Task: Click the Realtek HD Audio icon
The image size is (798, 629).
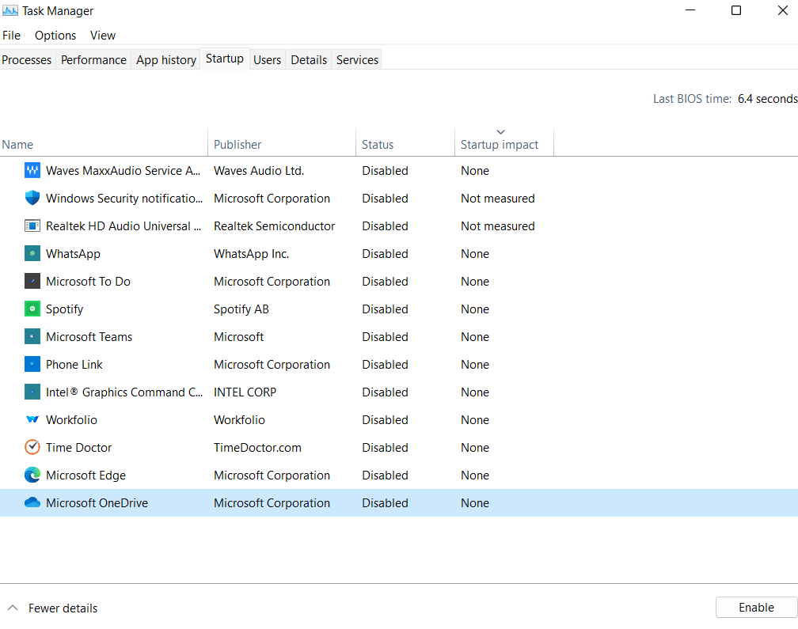Action: [x=32, y=226]
